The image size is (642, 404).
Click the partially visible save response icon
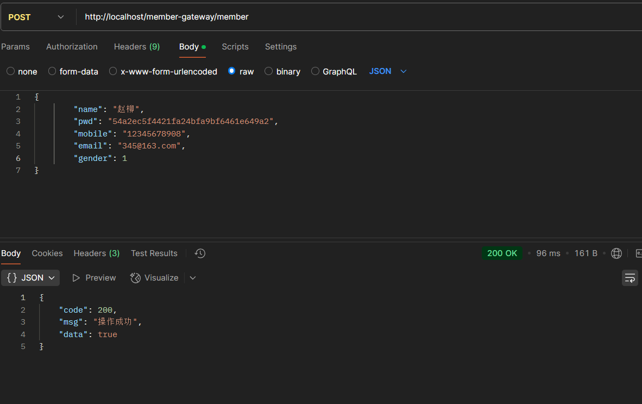[x=639, y=253]
